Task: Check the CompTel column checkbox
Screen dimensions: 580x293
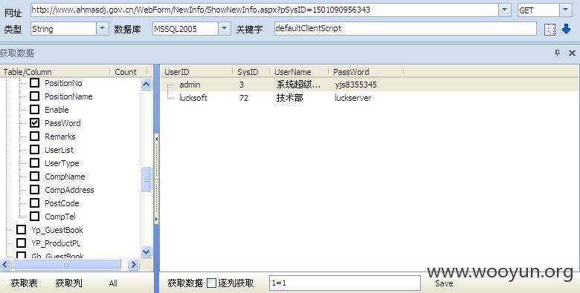Action: tap(34, 217)
